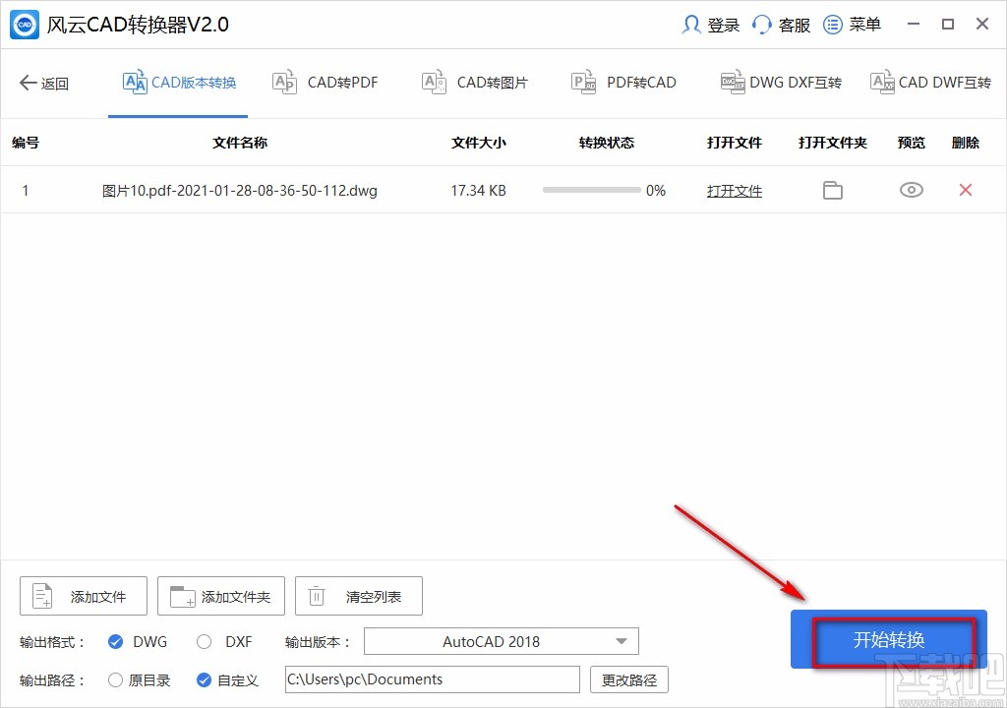The image size is (1007, 708).
Task: Click the 客服 customer service icon
Action: [762, 24]
